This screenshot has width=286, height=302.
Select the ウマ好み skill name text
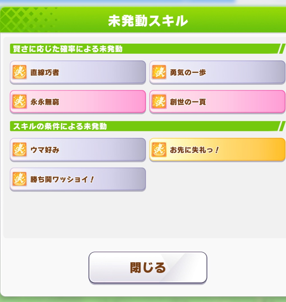coord(45,150)
